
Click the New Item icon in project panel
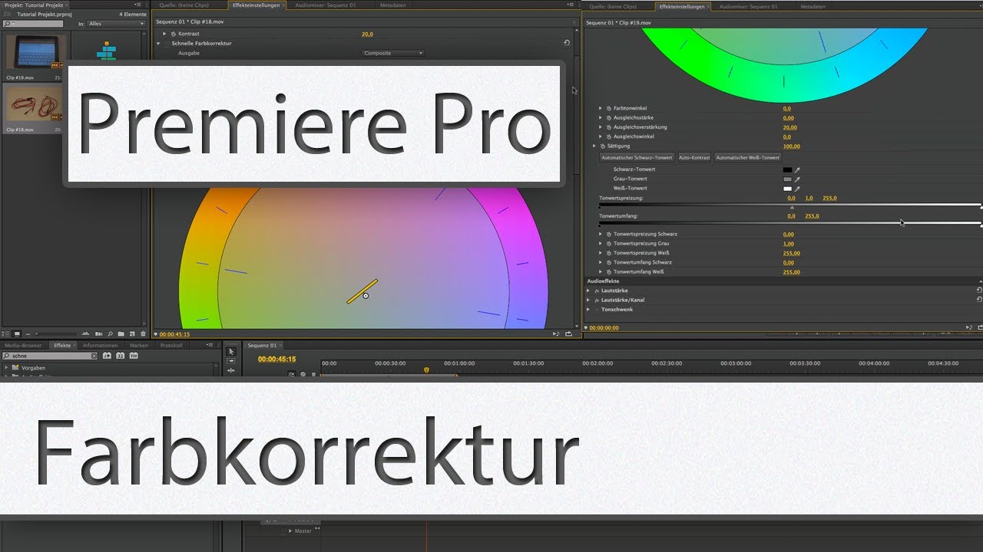(x=132, y=334)
